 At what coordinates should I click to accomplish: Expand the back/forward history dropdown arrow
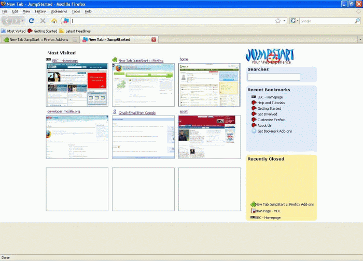pos(22,21)
